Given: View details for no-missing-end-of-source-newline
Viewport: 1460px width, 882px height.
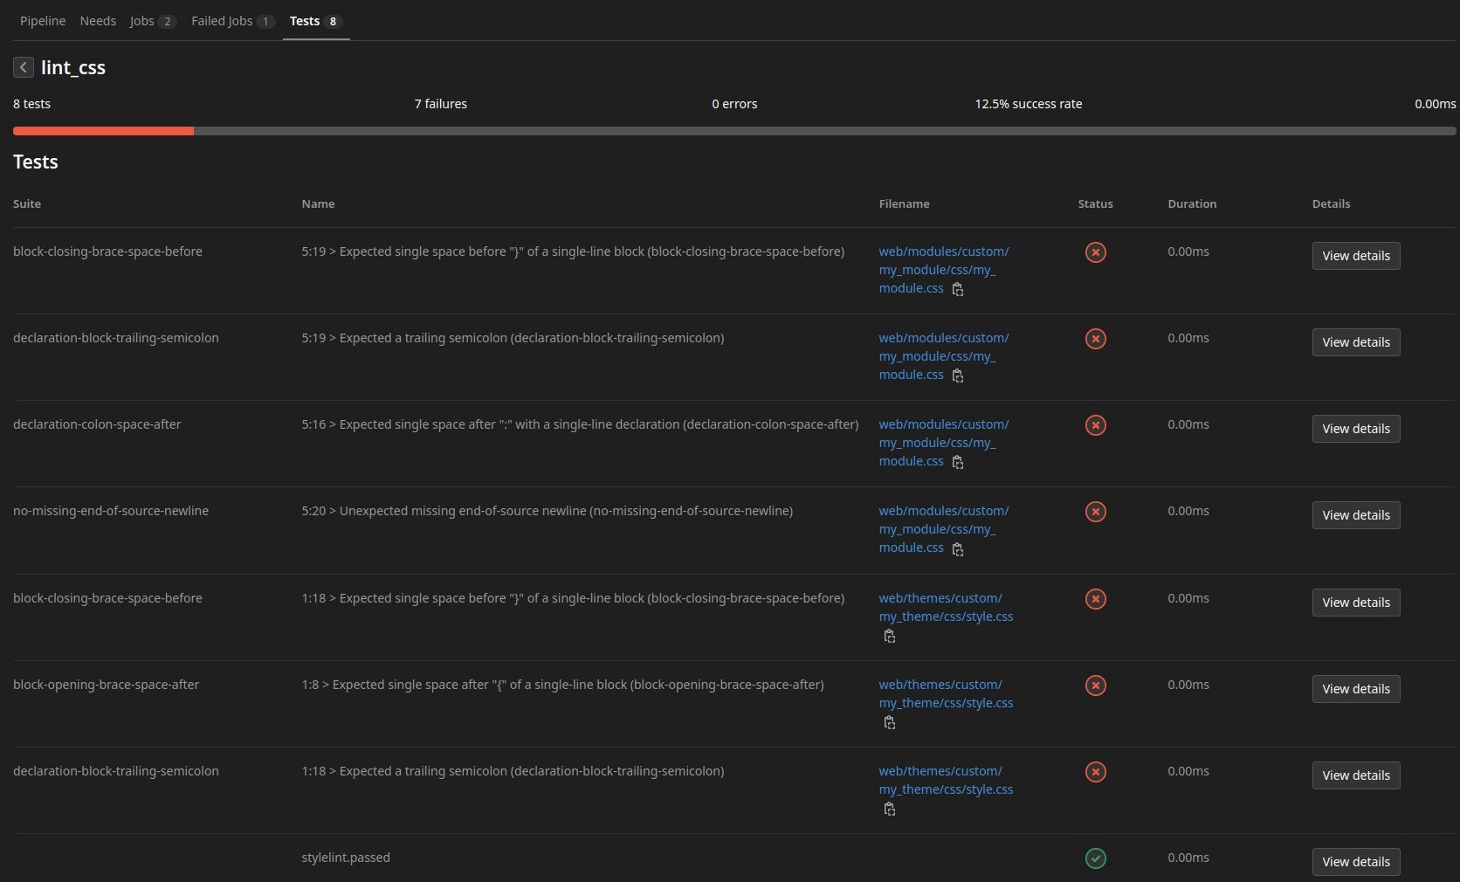Looking at the screenshot, I should tap(1356, 515).
